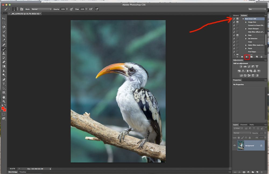Image resolution: width=269 pixels, height=174 pixels.
Task: Toggle the checkmark for Image Size step
Action: [234, 22]
